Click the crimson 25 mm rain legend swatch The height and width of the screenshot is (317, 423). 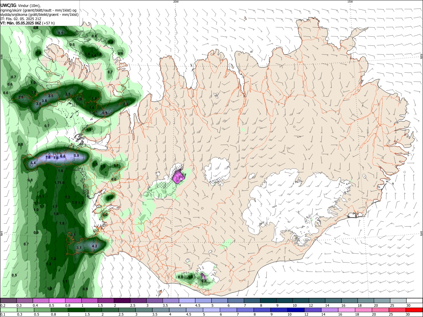tap(397, 310)
